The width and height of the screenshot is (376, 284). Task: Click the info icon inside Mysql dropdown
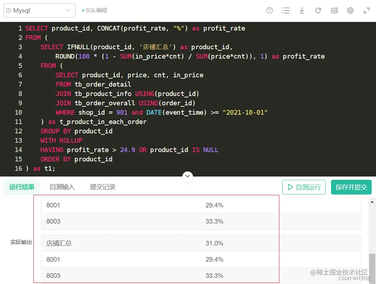9,10
